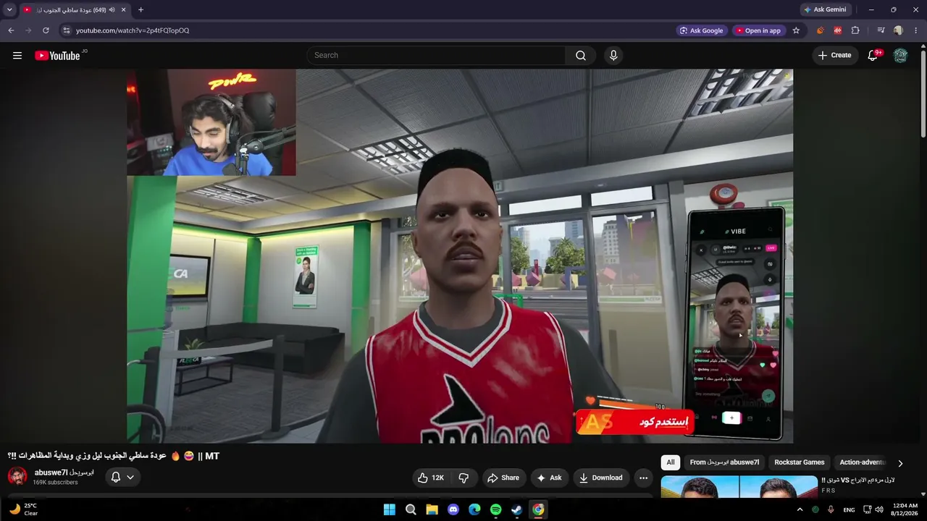Close the YouTube browser tab
Image resolution: width=927 pixels, height=521 pixels.
point(124,9)
